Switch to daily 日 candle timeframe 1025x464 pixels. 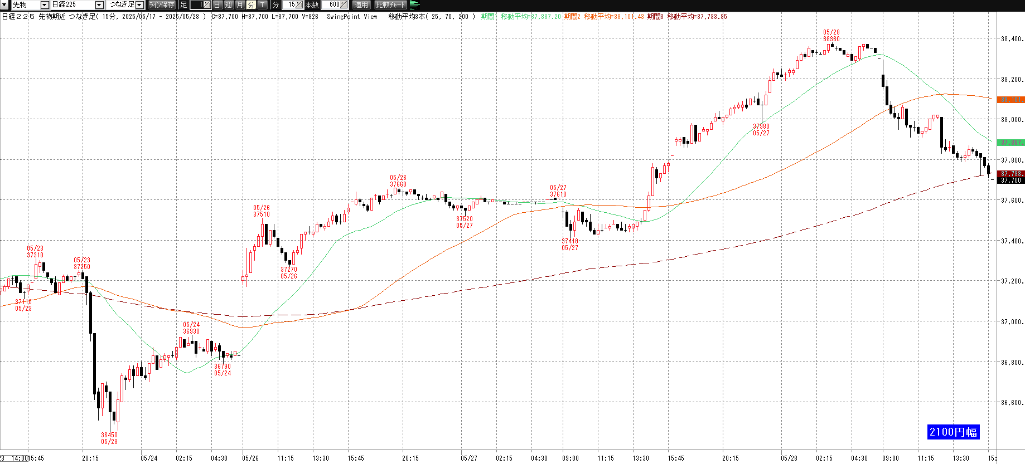[x=217, y=5]
